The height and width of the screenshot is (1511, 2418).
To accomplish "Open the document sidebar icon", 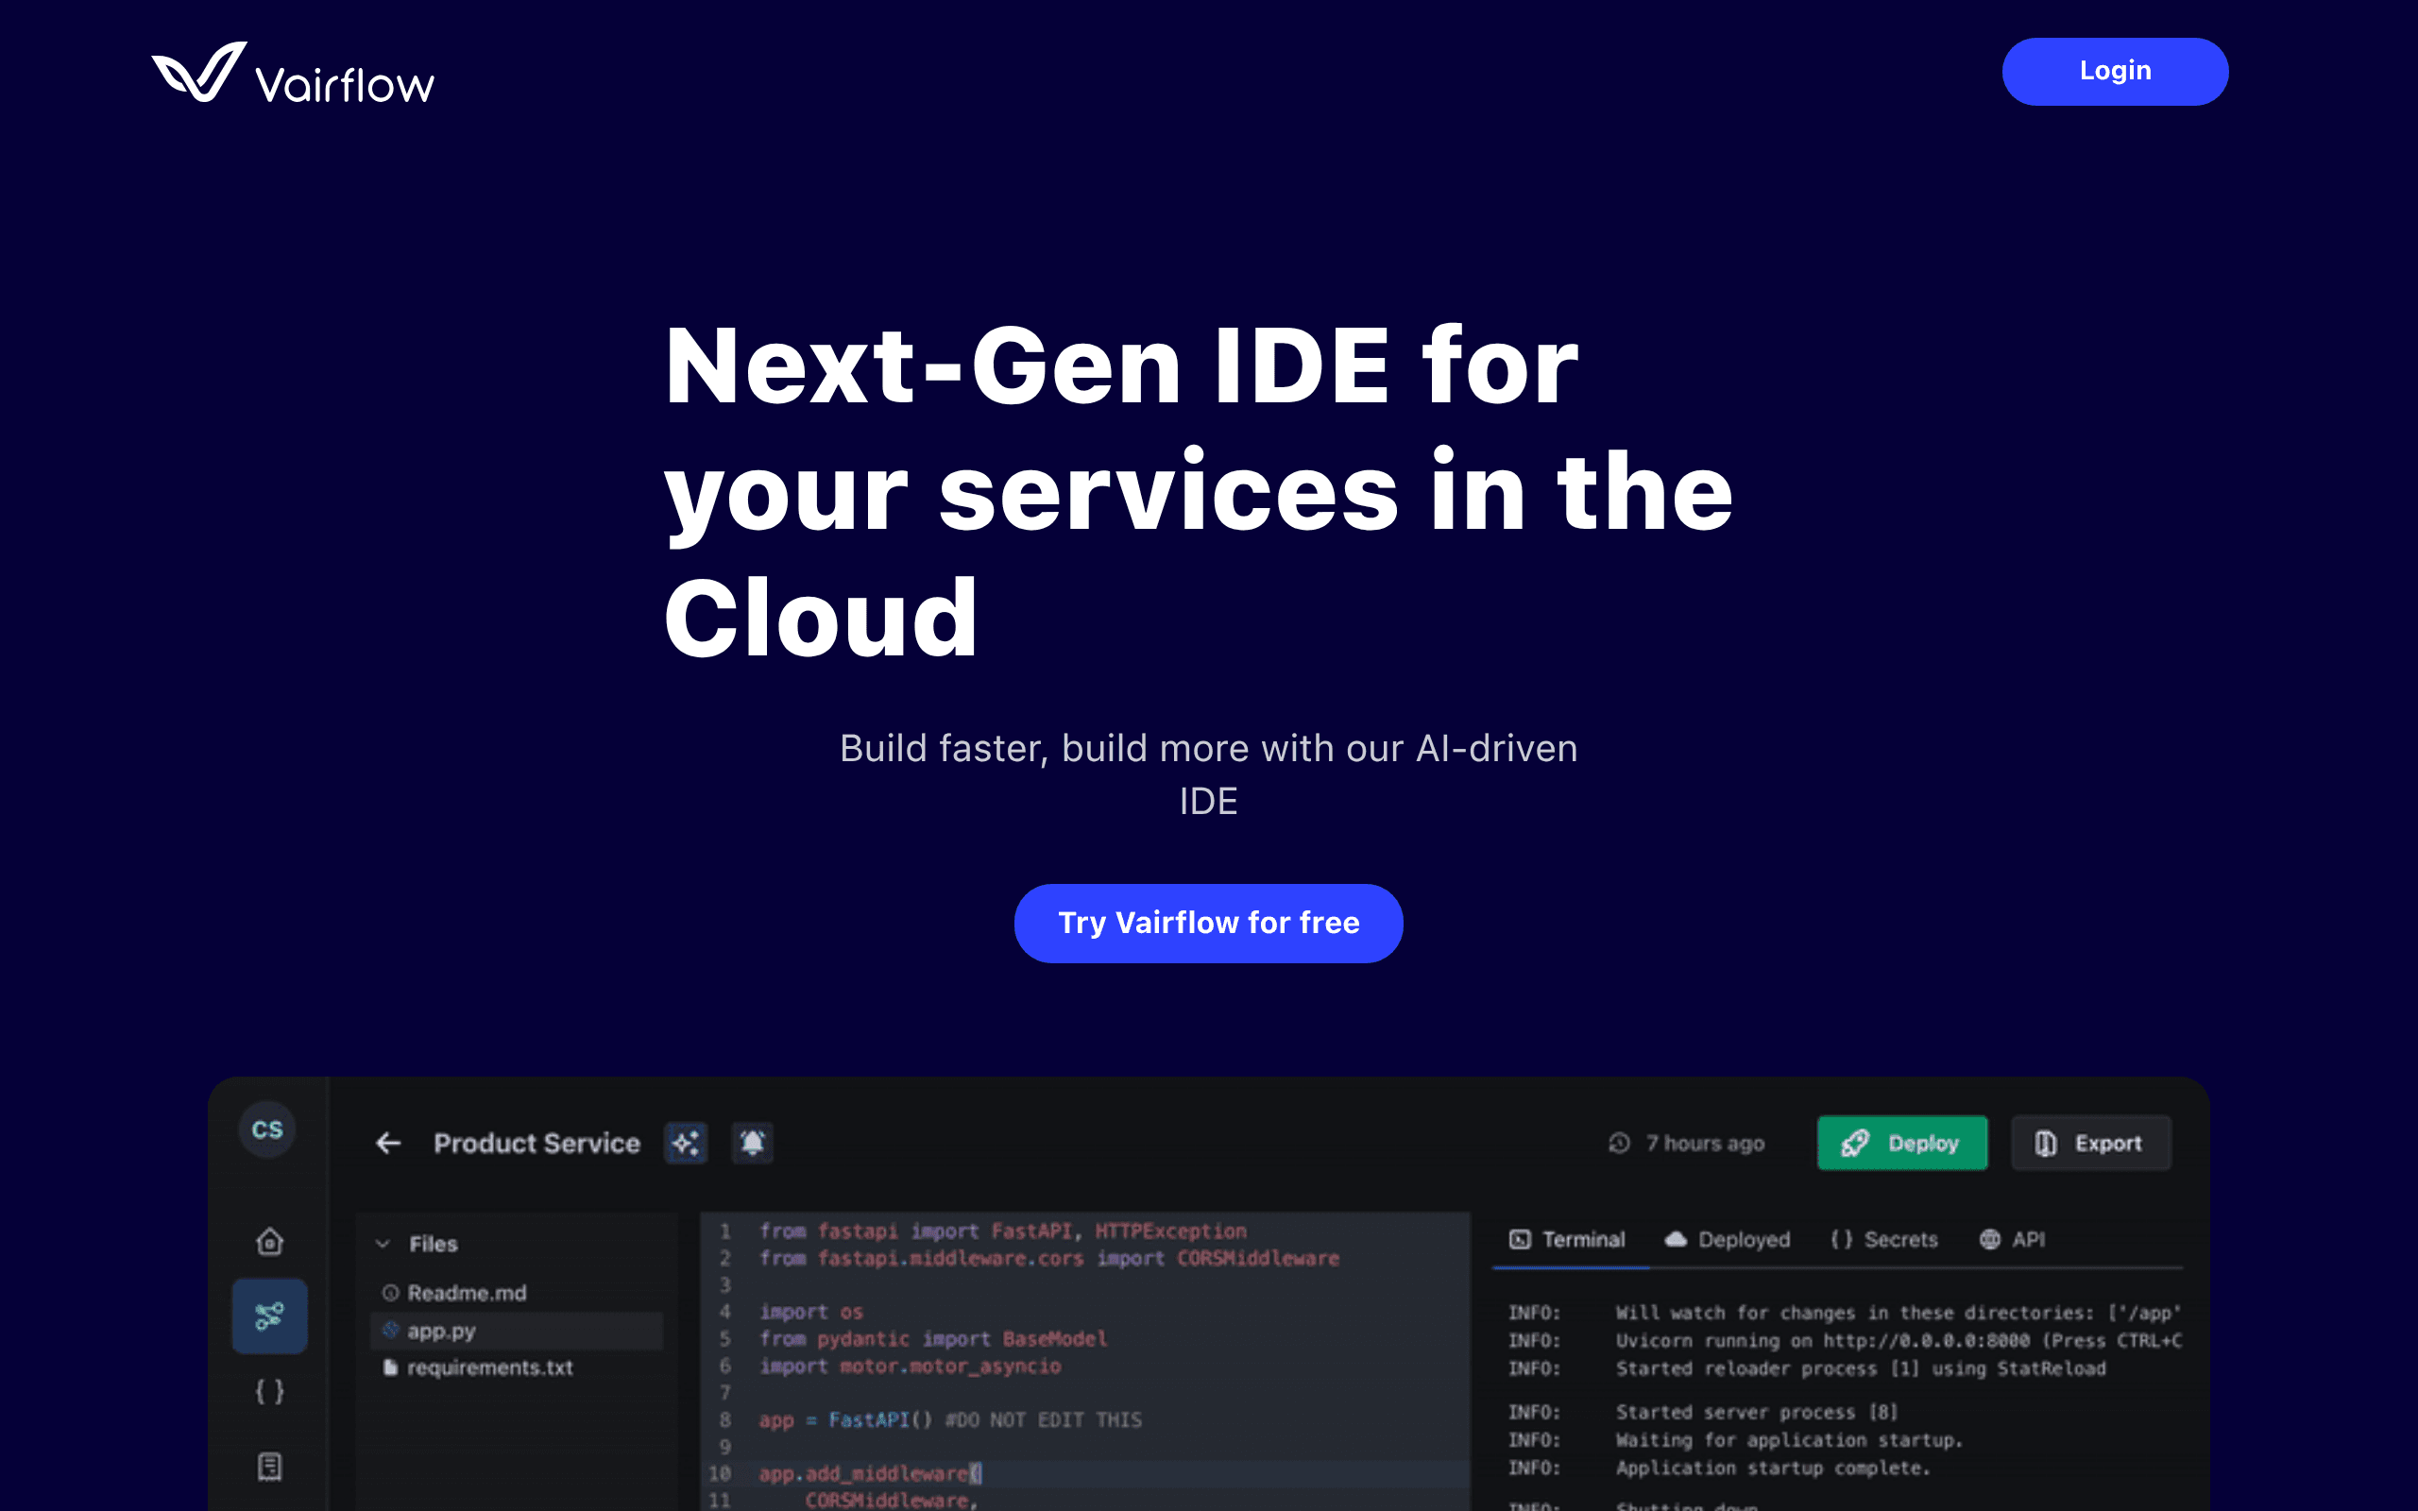I will (270, 1466).
